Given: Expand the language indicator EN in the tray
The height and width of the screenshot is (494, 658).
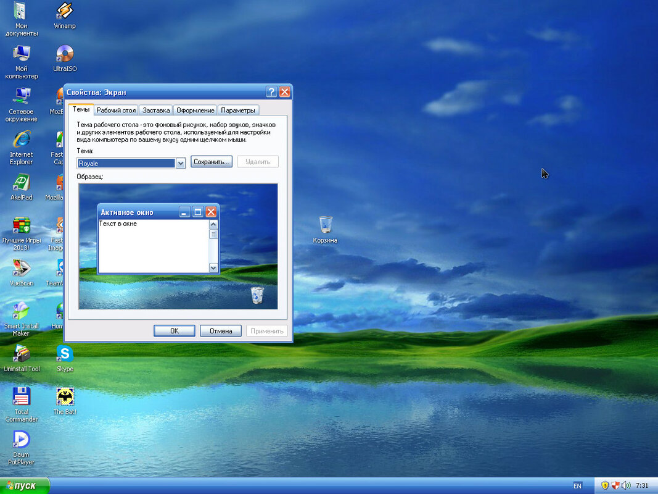Looking at the screenshot, I should [578, 485].
